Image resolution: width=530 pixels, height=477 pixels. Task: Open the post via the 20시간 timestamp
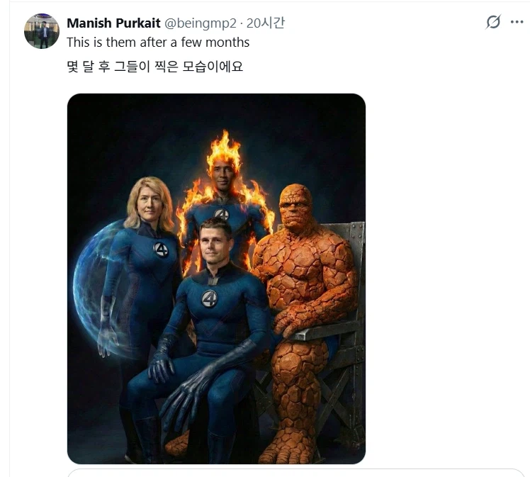(266, 23)
